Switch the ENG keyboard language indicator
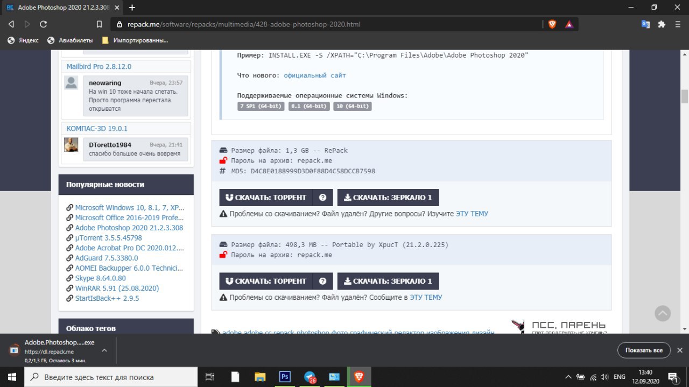The height and width of the screenshot is (387, 689). [620, 377]
